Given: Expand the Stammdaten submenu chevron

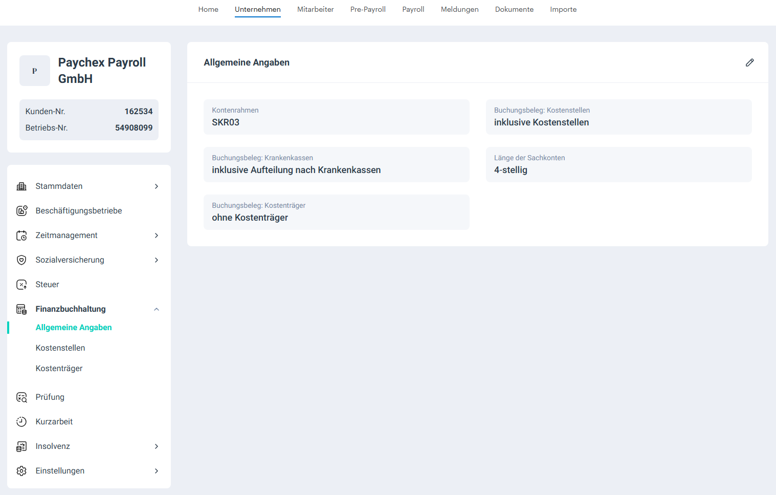Looking at the screenshot, I should coord(157,186).
